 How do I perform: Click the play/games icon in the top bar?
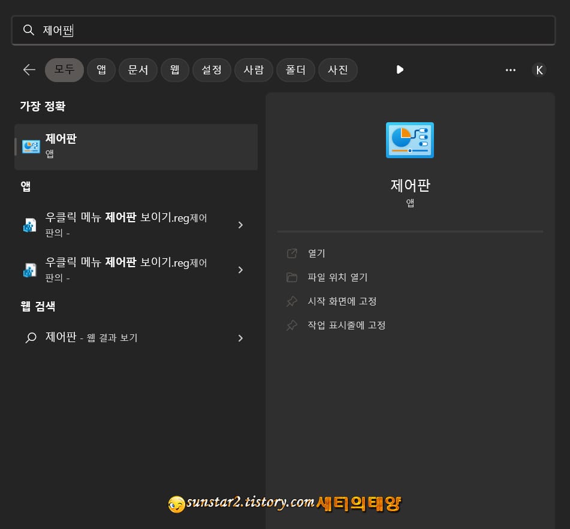click(399, 69)
